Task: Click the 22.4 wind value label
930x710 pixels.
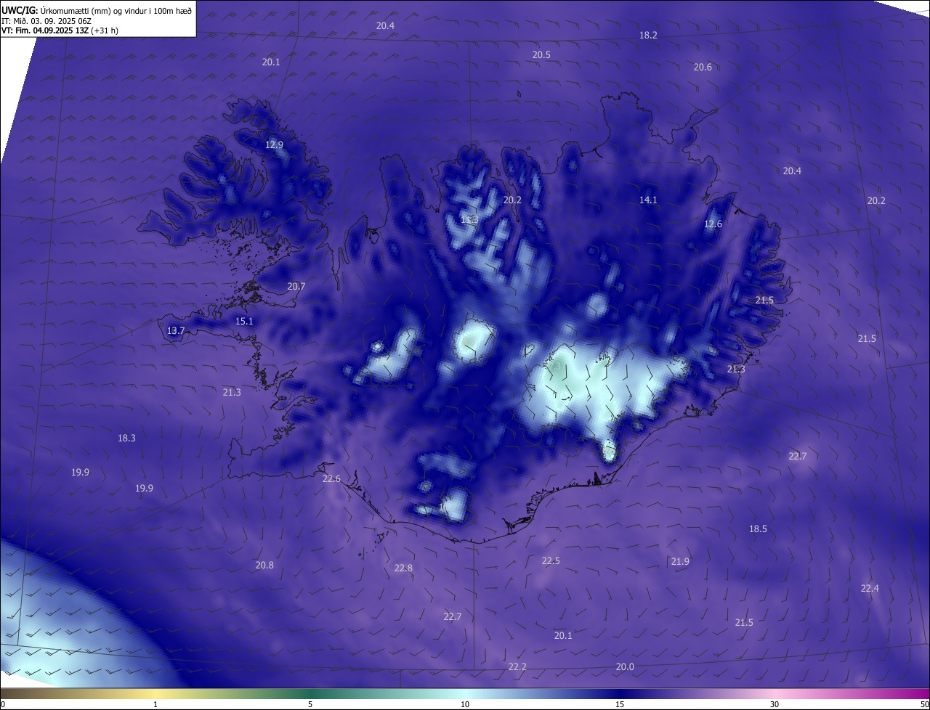Action: 870,588
